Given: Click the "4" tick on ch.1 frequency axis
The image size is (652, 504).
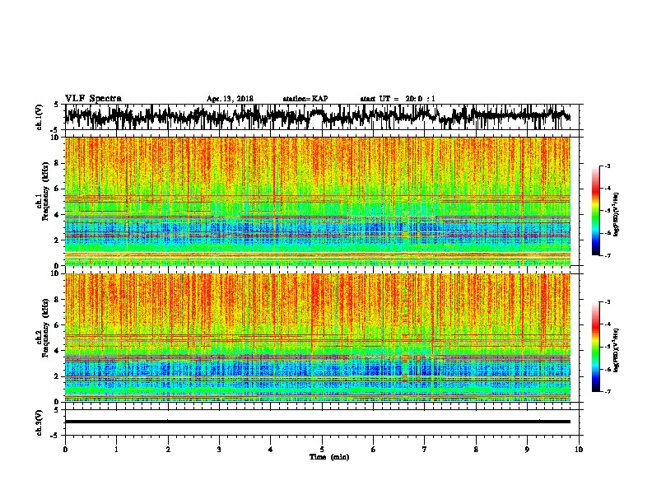Looking at the screenshot, I should (x=58, y=215).
